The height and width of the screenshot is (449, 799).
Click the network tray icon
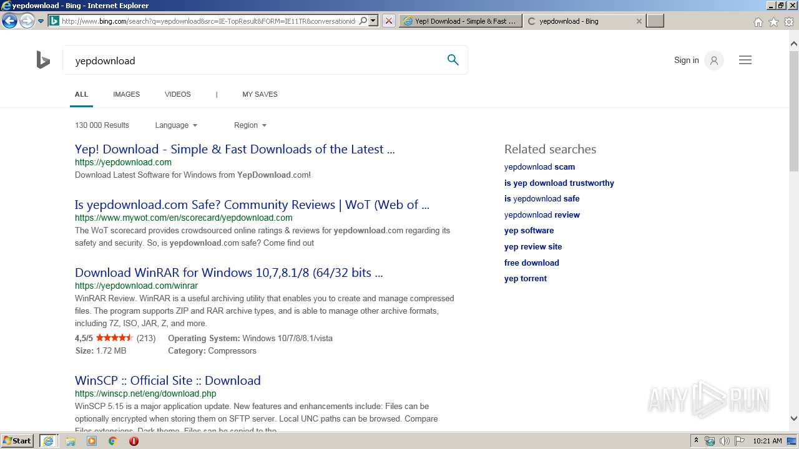click(710, 441)
